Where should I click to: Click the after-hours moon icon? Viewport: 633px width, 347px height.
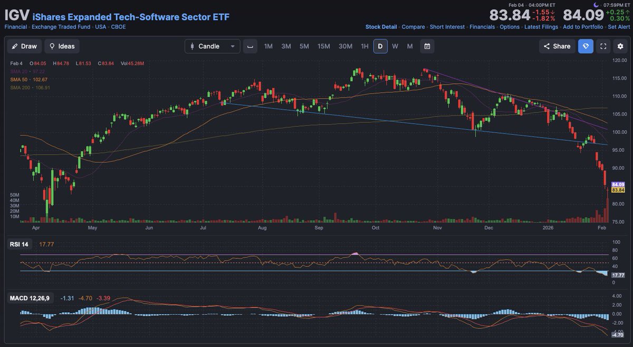(597, 5)
